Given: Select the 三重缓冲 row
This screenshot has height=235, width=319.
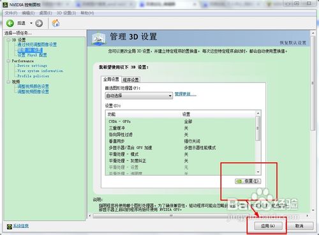Looking at the screenshot, I should (181, 128).
